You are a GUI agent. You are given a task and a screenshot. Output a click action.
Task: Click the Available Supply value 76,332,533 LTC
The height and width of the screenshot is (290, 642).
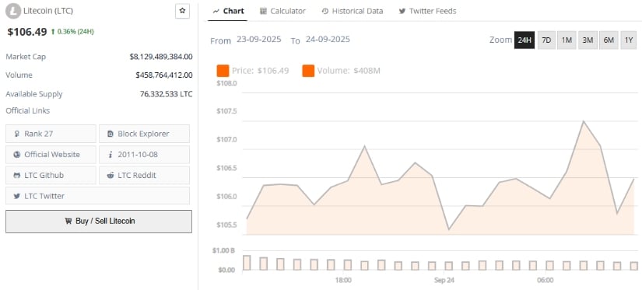167,94
